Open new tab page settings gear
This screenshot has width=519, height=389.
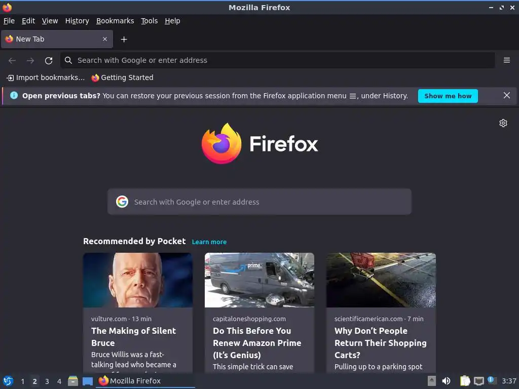pyautogui.click(x=503, y=123)
